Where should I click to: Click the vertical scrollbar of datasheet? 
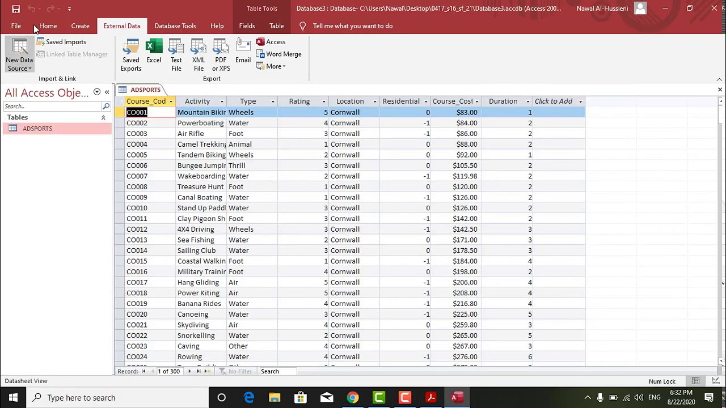coord(721,232)
